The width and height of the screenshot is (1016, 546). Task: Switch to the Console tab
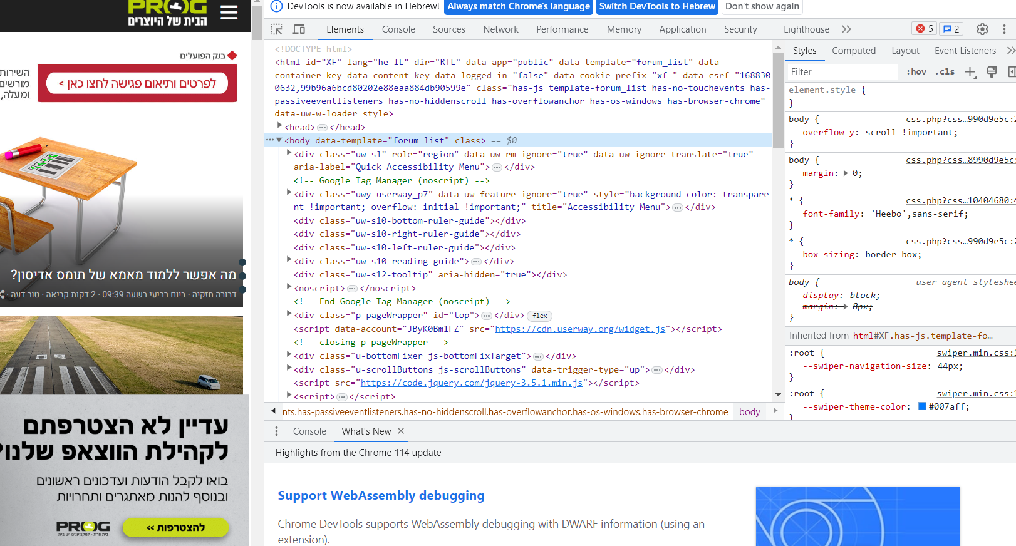(x=398, y=29)
